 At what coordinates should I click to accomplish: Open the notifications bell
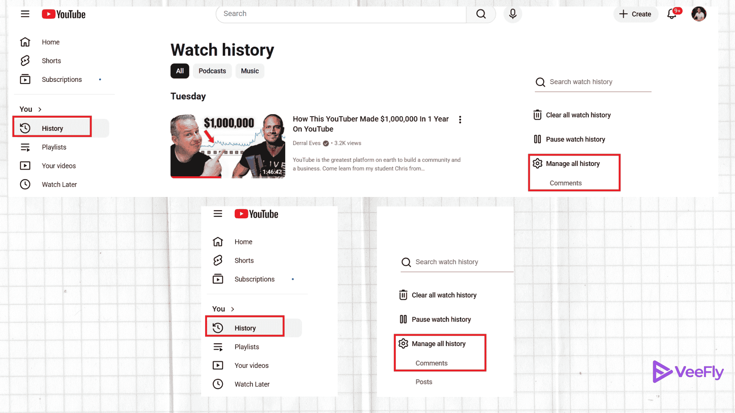tap(672, 14)
